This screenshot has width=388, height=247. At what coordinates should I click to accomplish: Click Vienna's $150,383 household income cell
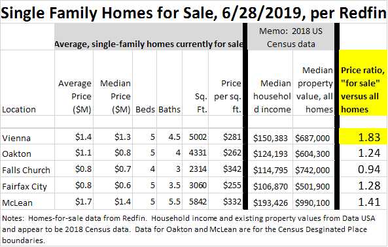(270, 137)
